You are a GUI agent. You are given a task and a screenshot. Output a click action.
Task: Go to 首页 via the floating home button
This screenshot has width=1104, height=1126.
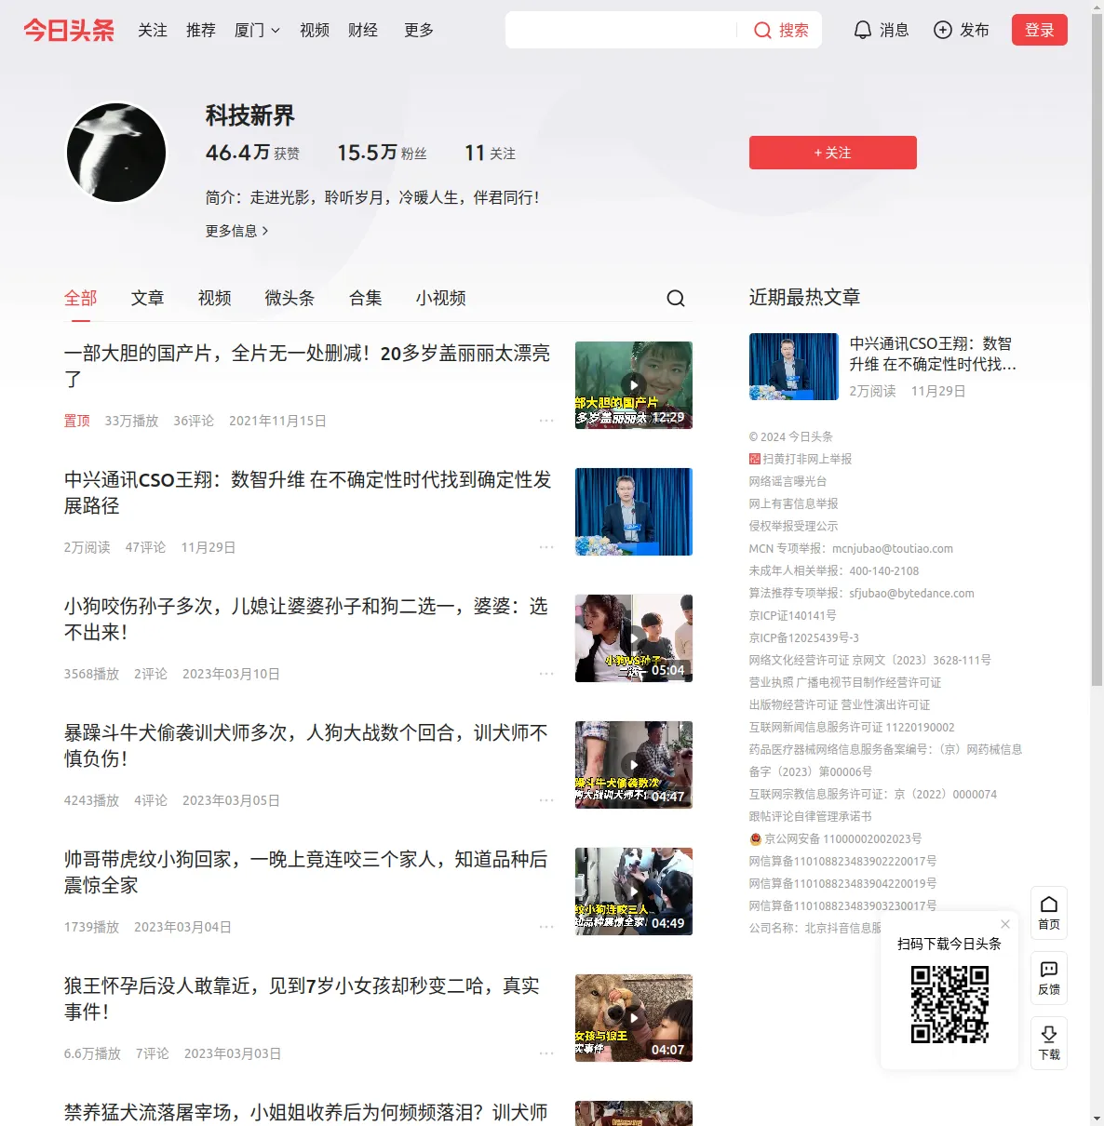(1049, 913)
